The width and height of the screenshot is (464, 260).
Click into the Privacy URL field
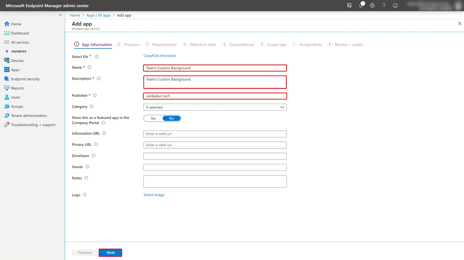[215, 145]
